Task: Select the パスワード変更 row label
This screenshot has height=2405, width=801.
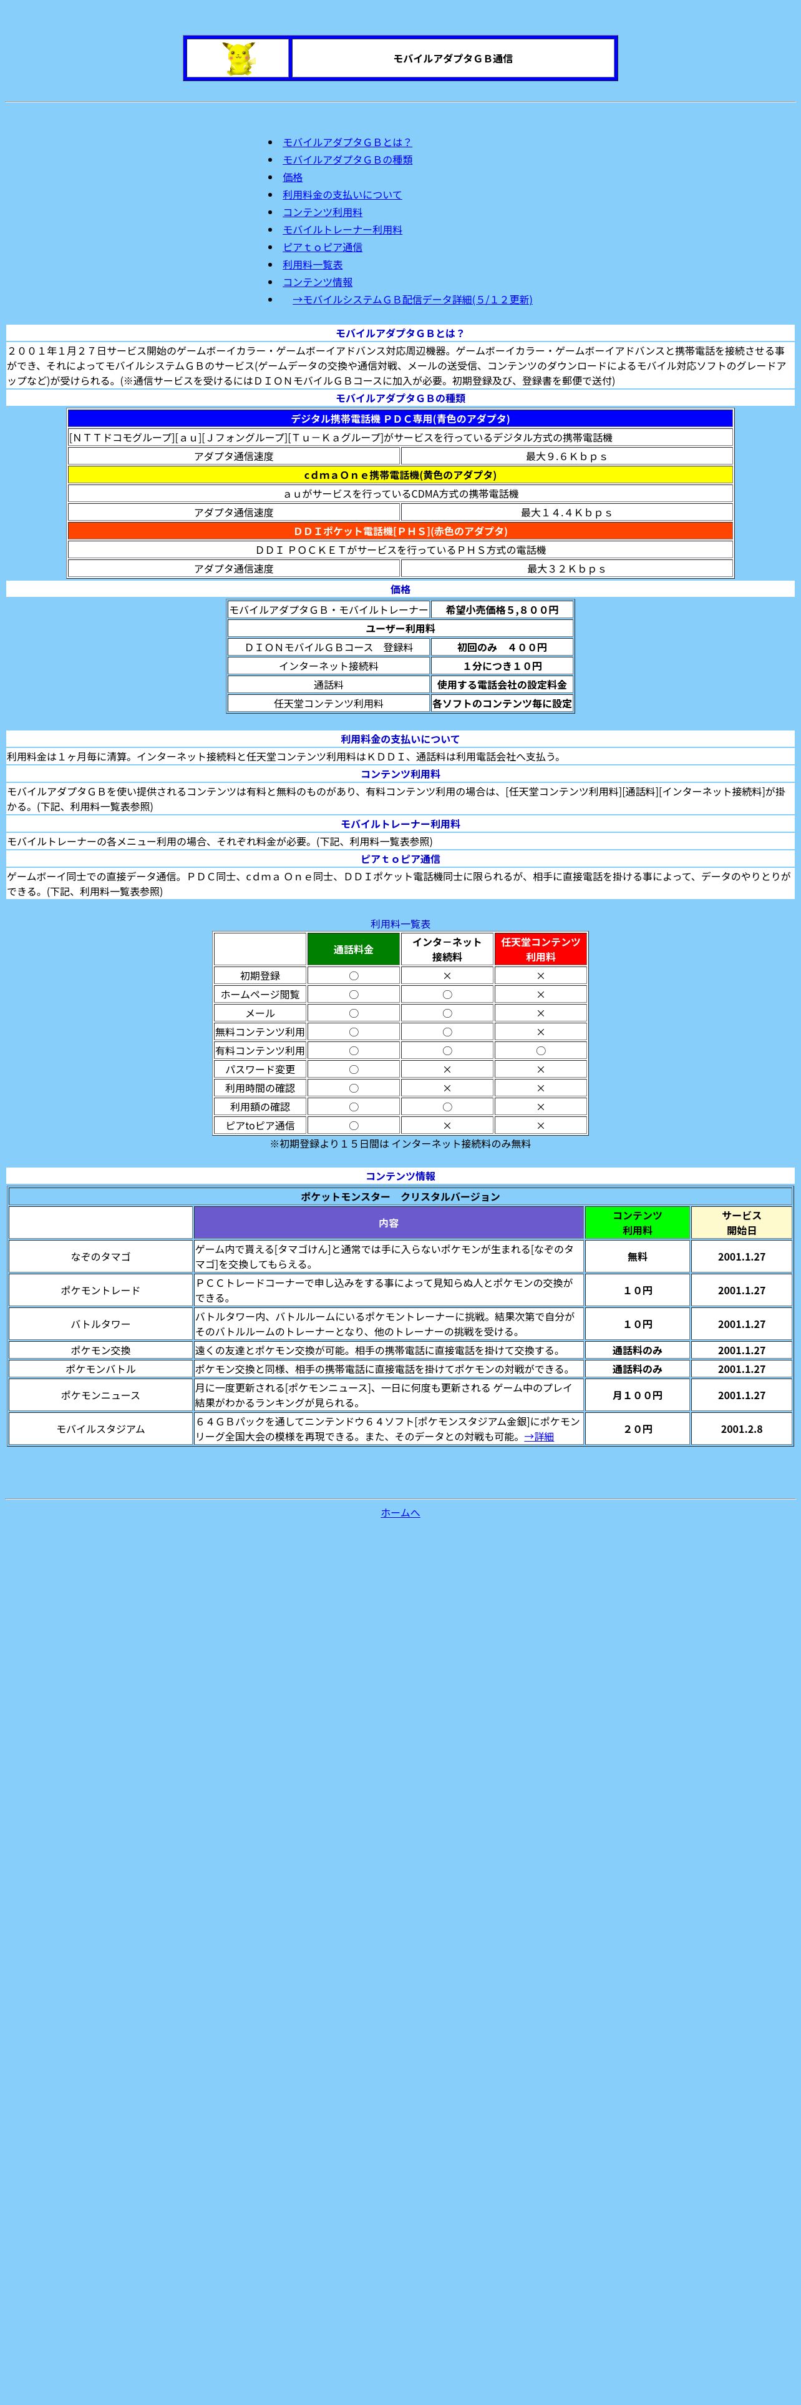Action: [x=260, y=1069]
